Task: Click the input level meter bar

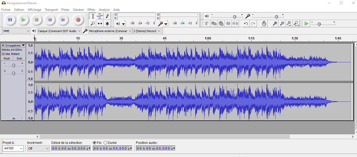Action: point(179,16)
